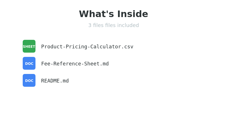Open the Product-Pricing-Calculator.csv file name

[87, 47]
